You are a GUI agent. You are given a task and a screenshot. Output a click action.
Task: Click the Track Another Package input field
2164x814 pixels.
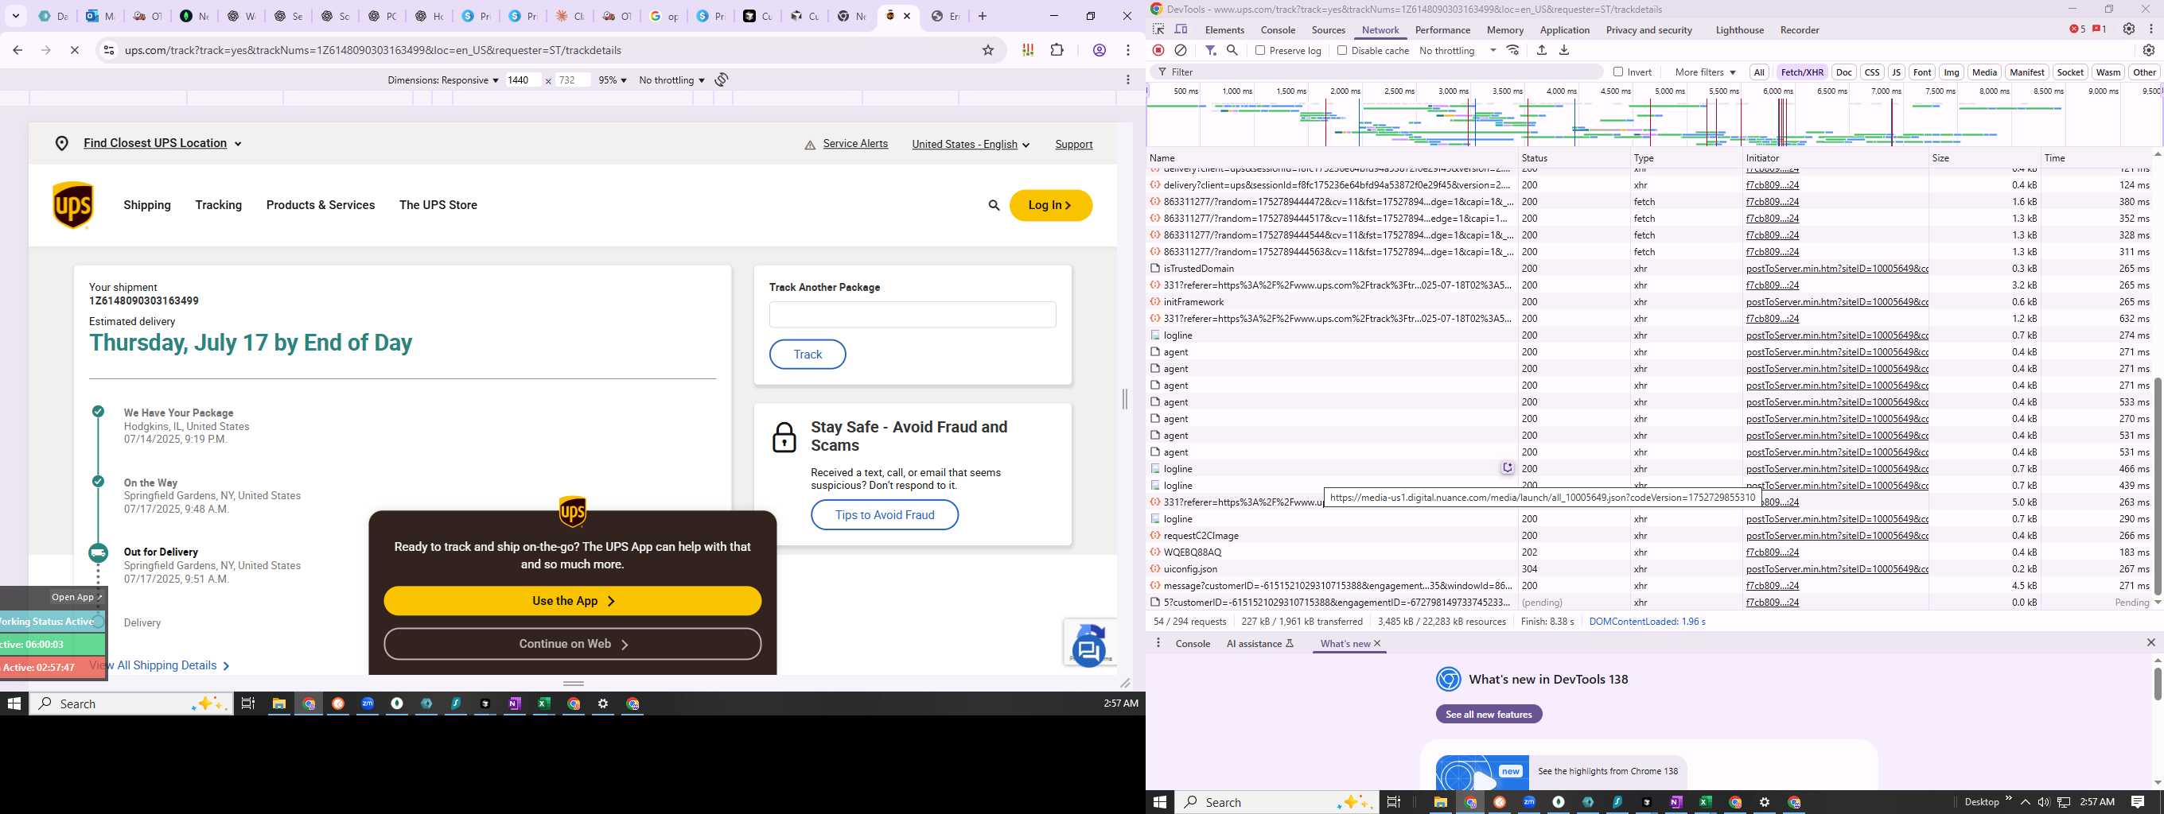(x=913, y=315)
